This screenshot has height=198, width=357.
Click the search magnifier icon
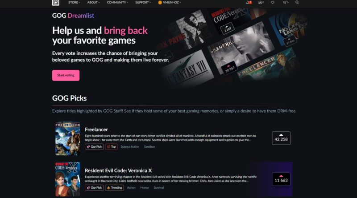click(x=297, y=2)
